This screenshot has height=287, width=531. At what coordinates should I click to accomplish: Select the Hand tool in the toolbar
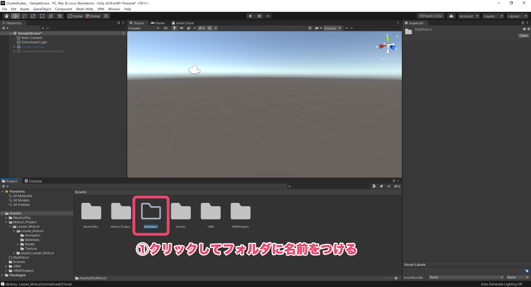pos(6,16)
